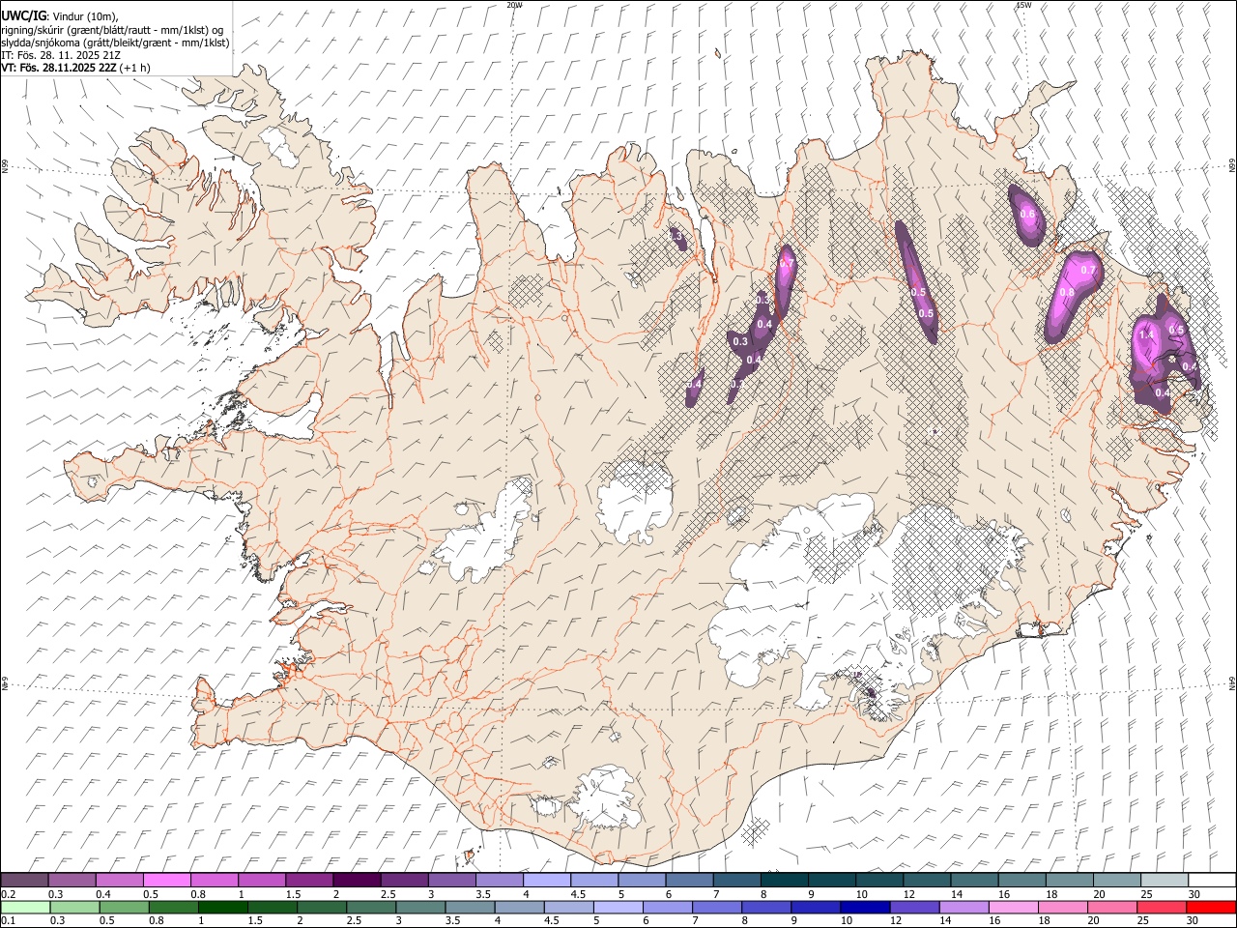The height and width of the screenshot is (928, 1237).
Task: Select snow legend swatch between 0.4 and 0.5
Action: [119, 880]
